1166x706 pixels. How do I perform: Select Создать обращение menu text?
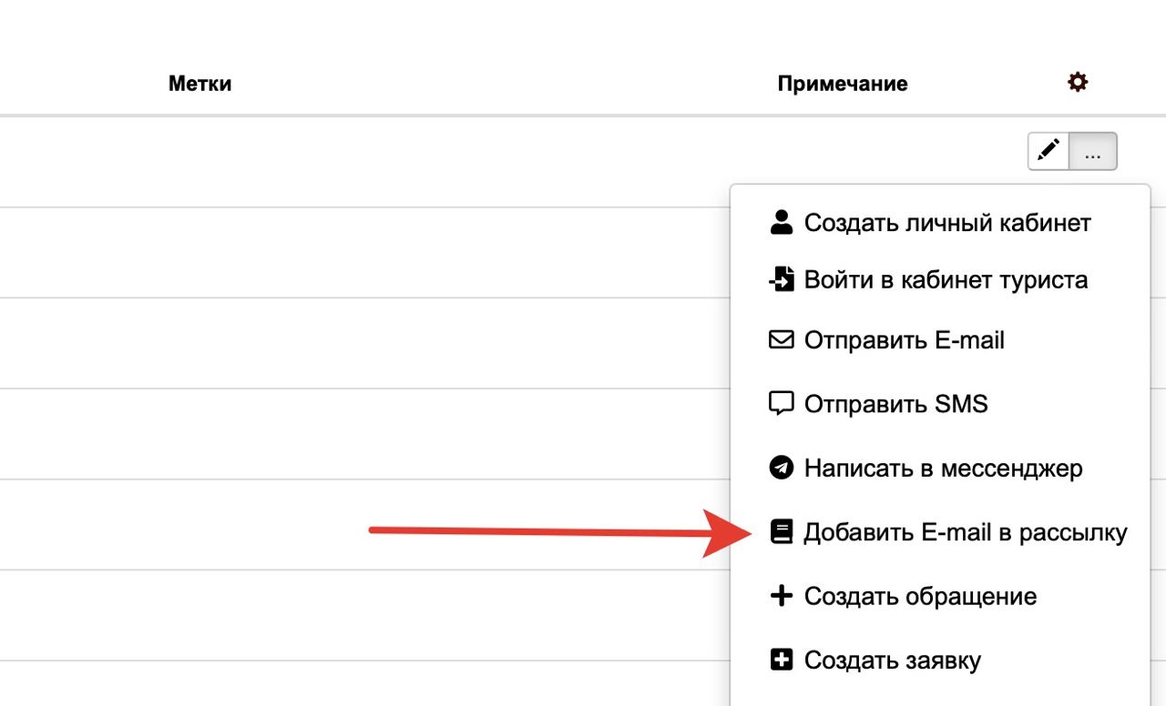pos(920,597)
